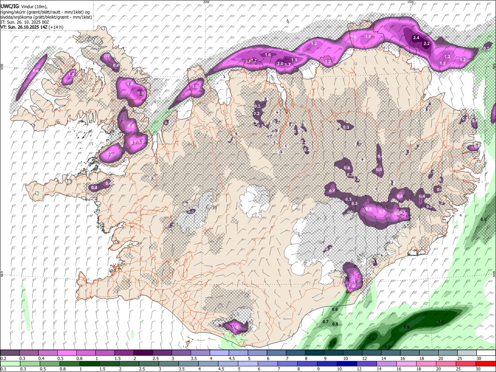Viewport: 496px width, 372px height.
Task: Click the 20W longitude label
Action: (x=207, y=2)
